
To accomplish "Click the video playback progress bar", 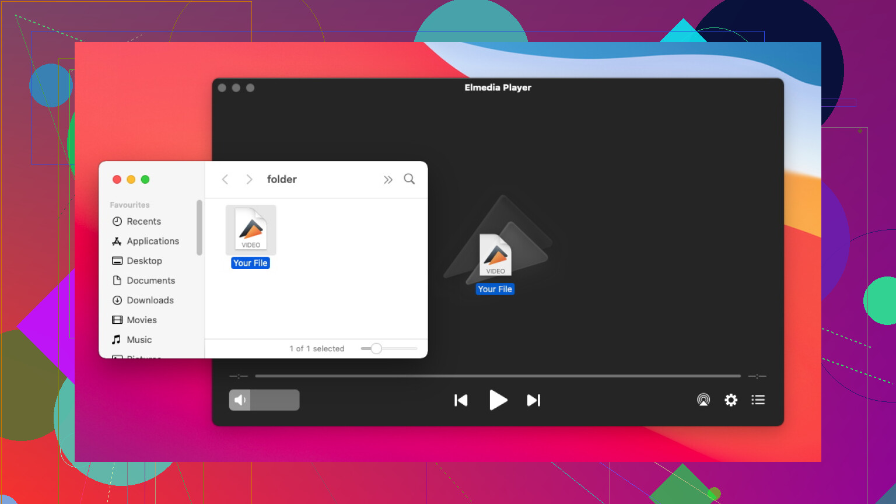I will tap(498, 376).
